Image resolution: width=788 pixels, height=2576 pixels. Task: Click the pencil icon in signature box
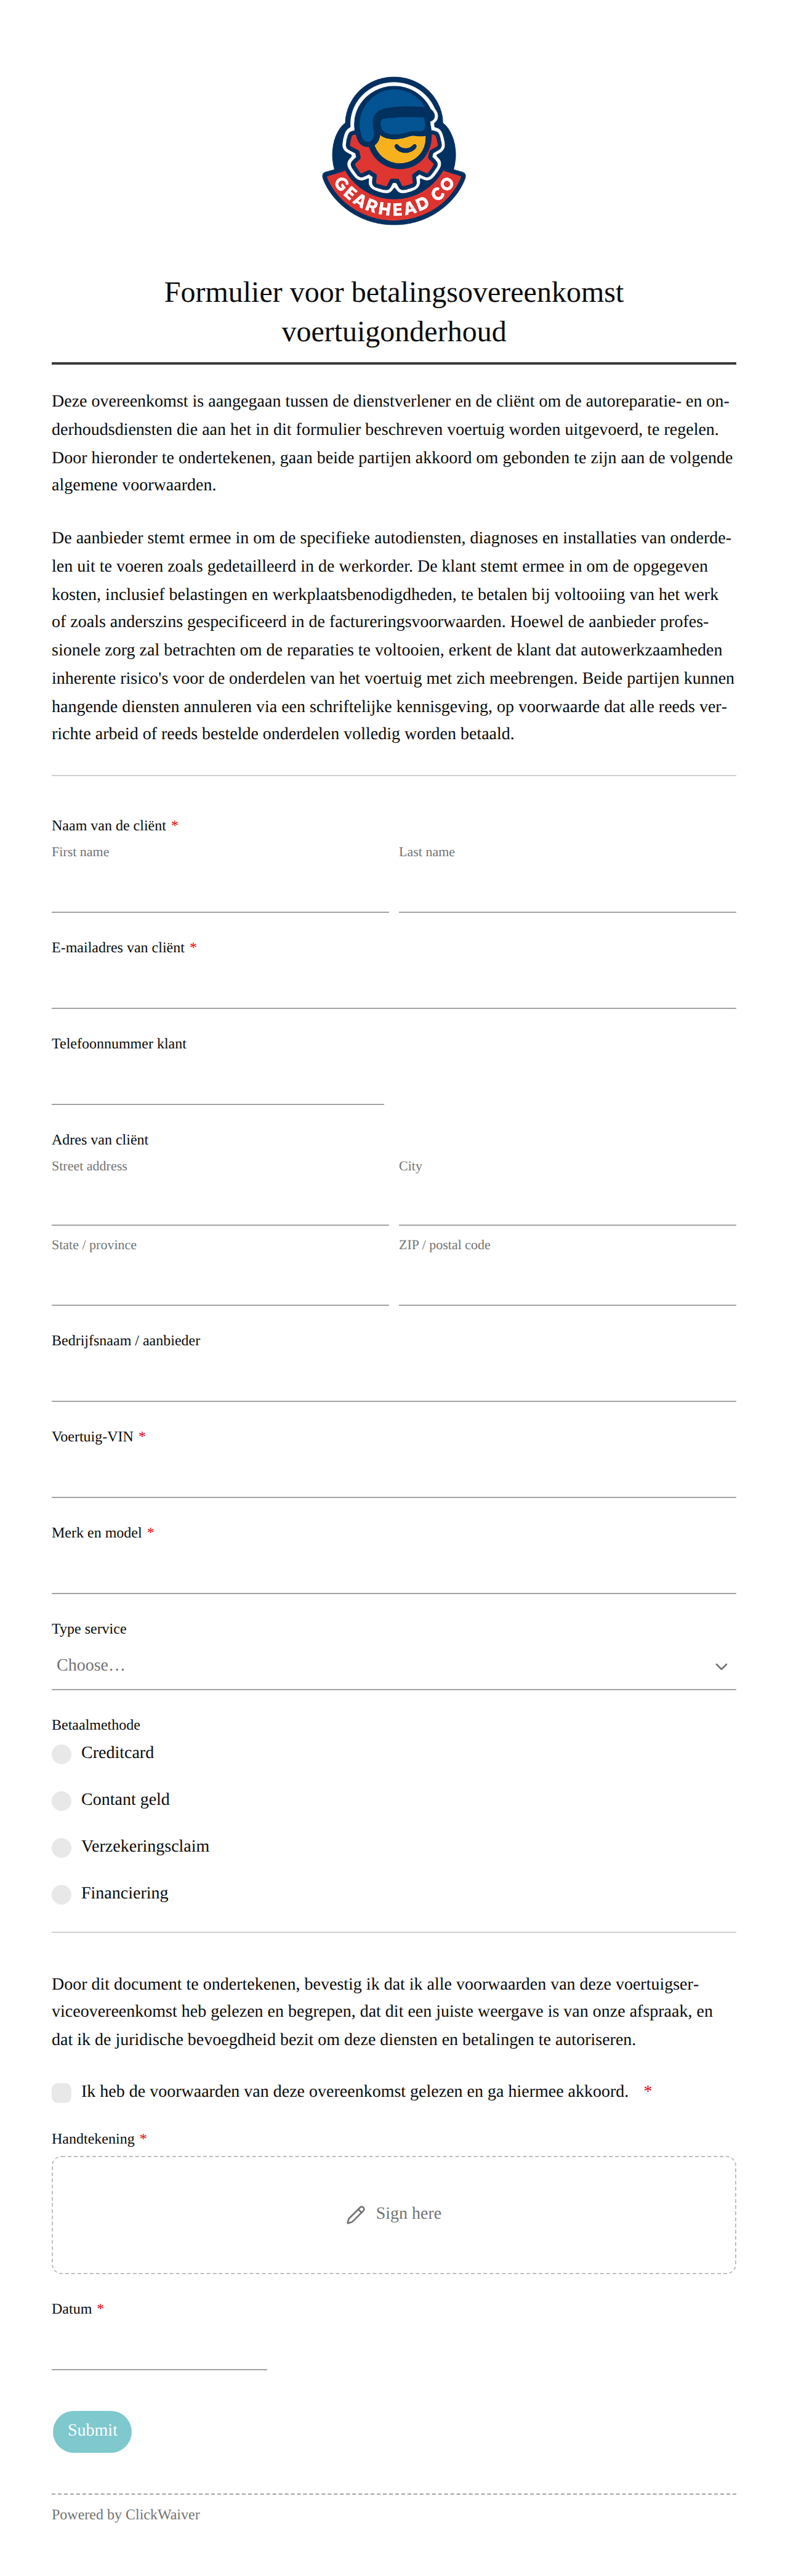355,2214
